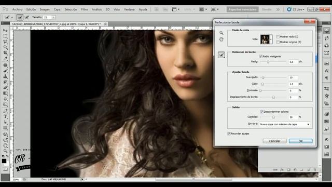Select the Rectangular Marquee tool
Image resolution: width=332 pixels, height=187 pixels.
[x=5, y=36]
